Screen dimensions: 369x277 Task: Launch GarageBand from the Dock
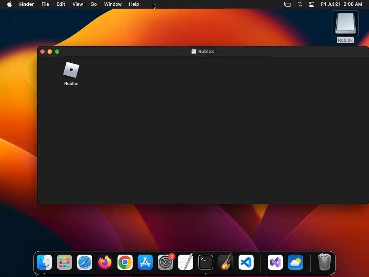pos(226,262)
